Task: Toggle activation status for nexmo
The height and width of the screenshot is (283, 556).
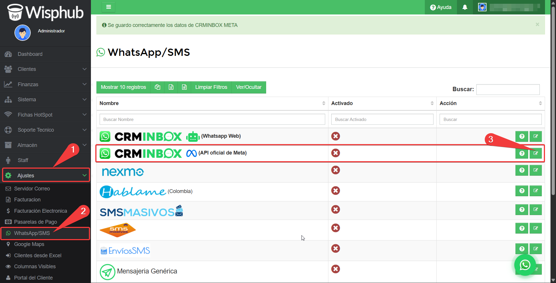Action: (336, 170)
